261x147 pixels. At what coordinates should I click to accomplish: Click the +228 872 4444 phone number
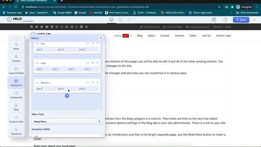tap(150, 27)
